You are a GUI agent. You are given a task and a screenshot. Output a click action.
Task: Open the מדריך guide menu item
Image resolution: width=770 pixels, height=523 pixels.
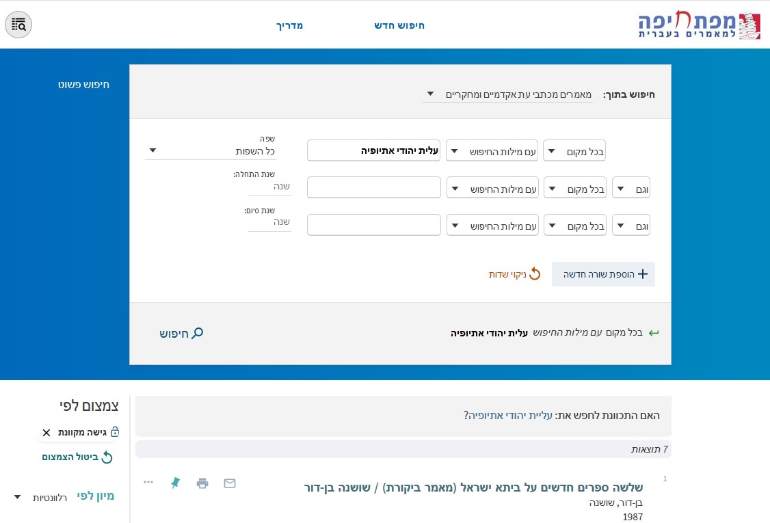pos(289,25)
